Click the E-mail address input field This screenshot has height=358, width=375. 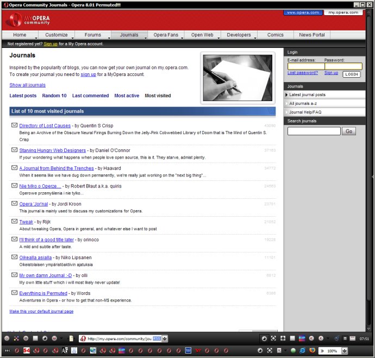coord(305,66)
